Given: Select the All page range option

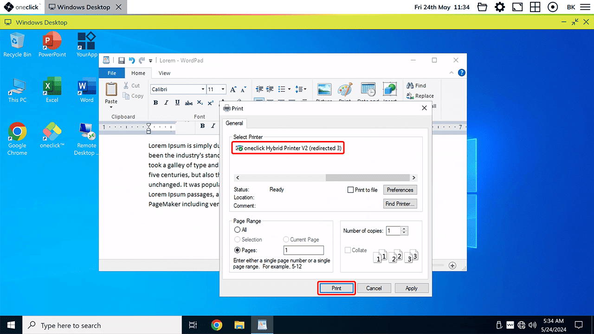Looking at the screenshot, I should (238, 230).
